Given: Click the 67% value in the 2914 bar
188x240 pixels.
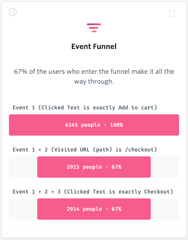Looking at the screenshot, I should (117, 209).
